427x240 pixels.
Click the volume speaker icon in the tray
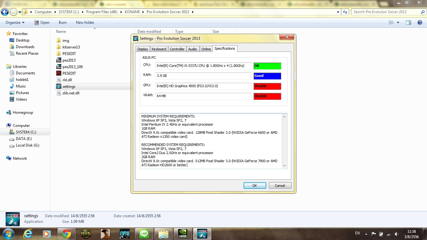coord(397,234)
